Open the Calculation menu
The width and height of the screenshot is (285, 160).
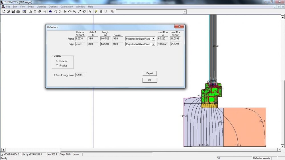point(67,7)
